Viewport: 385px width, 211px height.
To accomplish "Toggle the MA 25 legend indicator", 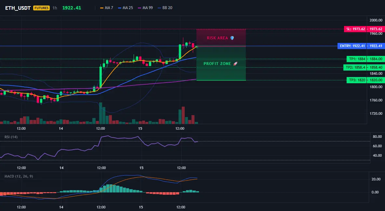I will [126, 8].
